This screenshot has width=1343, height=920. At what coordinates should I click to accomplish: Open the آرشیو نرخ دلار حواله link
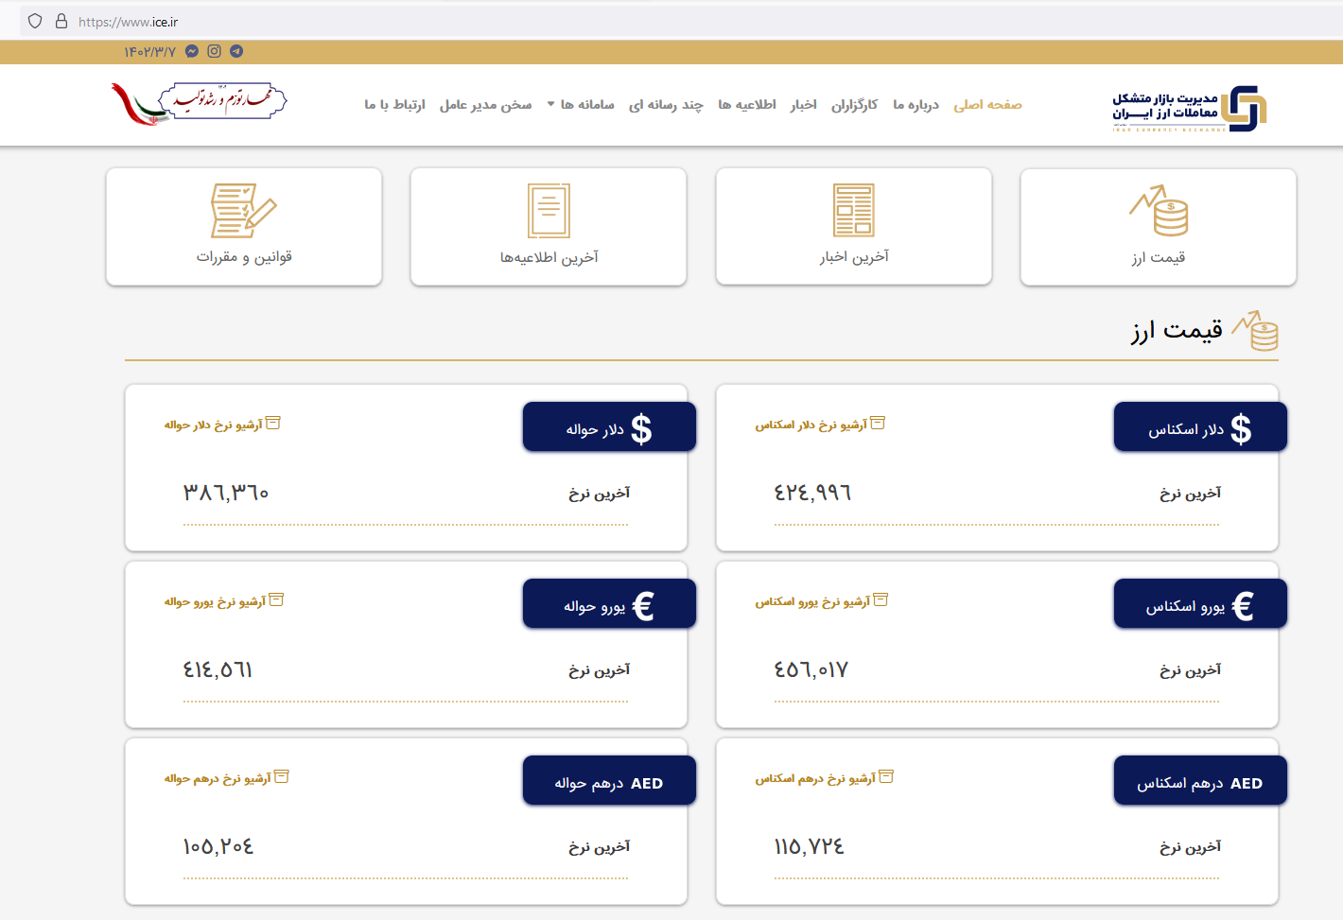pos(224,424)
